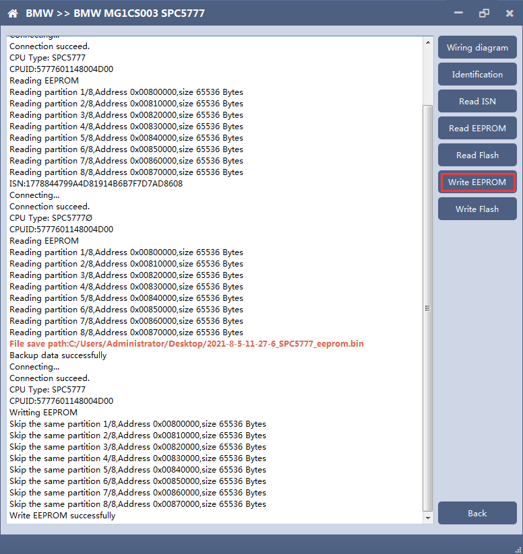Screen dimensions: 523x554
Task: Click first 'CPUID:5777601148004D00' line
Action: (x=61, y=69)
